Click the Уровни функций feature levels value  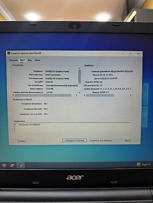(115, 89)
